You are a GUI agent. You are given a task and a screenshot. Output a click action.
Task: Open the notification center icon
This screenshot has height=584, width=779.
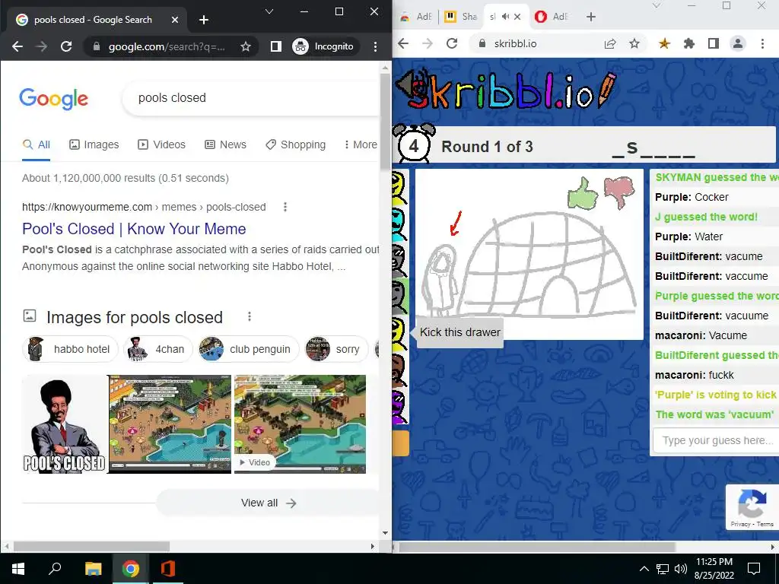coord(754,569)
